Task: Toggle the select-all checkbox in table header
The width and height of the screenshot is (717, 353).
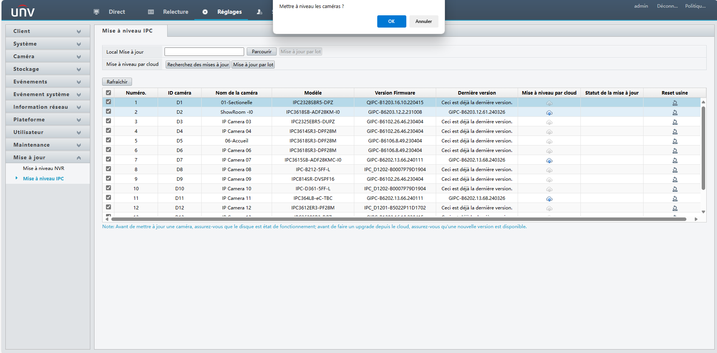Action: (109, 93)
